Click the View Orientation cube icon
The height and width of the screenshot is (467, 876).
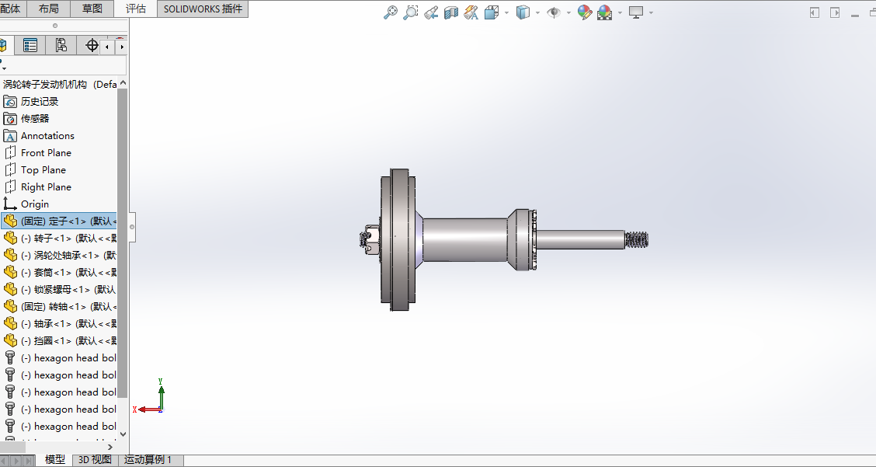492,12
